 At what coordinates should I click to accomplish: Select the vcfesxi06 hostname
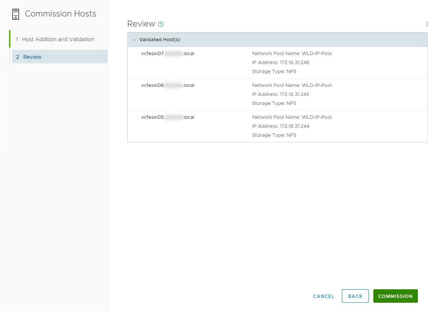[x=167, y=85]
